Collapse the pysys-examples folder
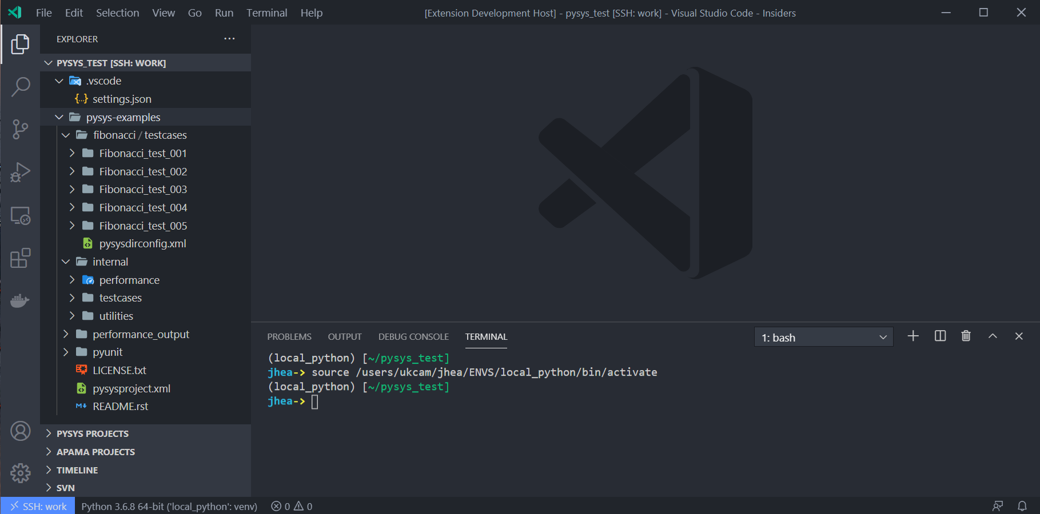The width and height of the screenshot is (1040, 514). 145,117
